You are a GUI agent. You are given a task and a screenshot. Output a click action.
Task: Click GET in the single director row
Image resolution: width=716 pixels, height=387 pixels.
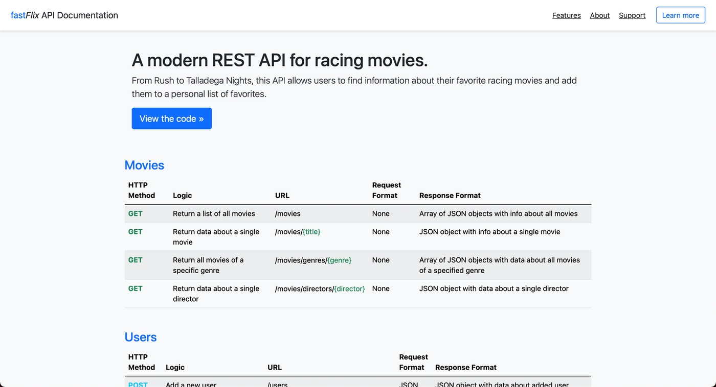136,289
